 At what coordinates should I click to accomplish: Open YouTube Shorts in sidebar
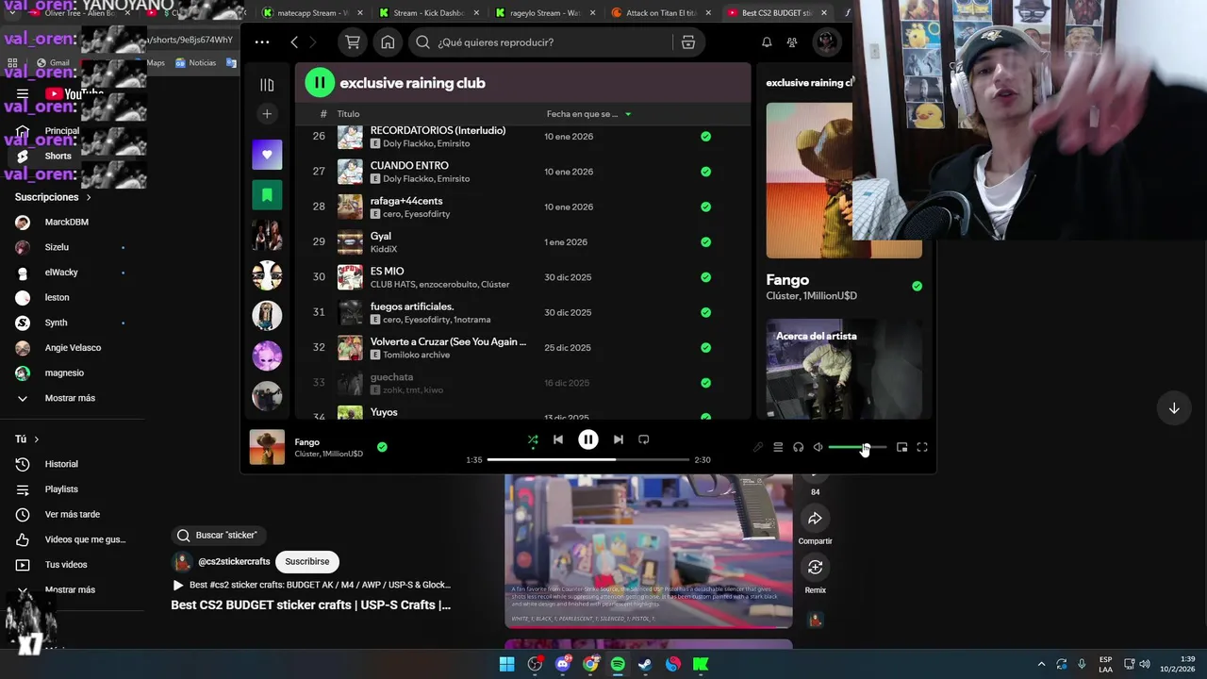pos(58,156)
